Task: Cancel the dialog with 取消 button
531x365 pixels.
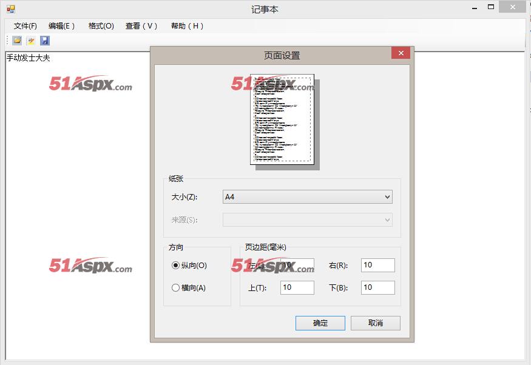Action: (375, 323)
